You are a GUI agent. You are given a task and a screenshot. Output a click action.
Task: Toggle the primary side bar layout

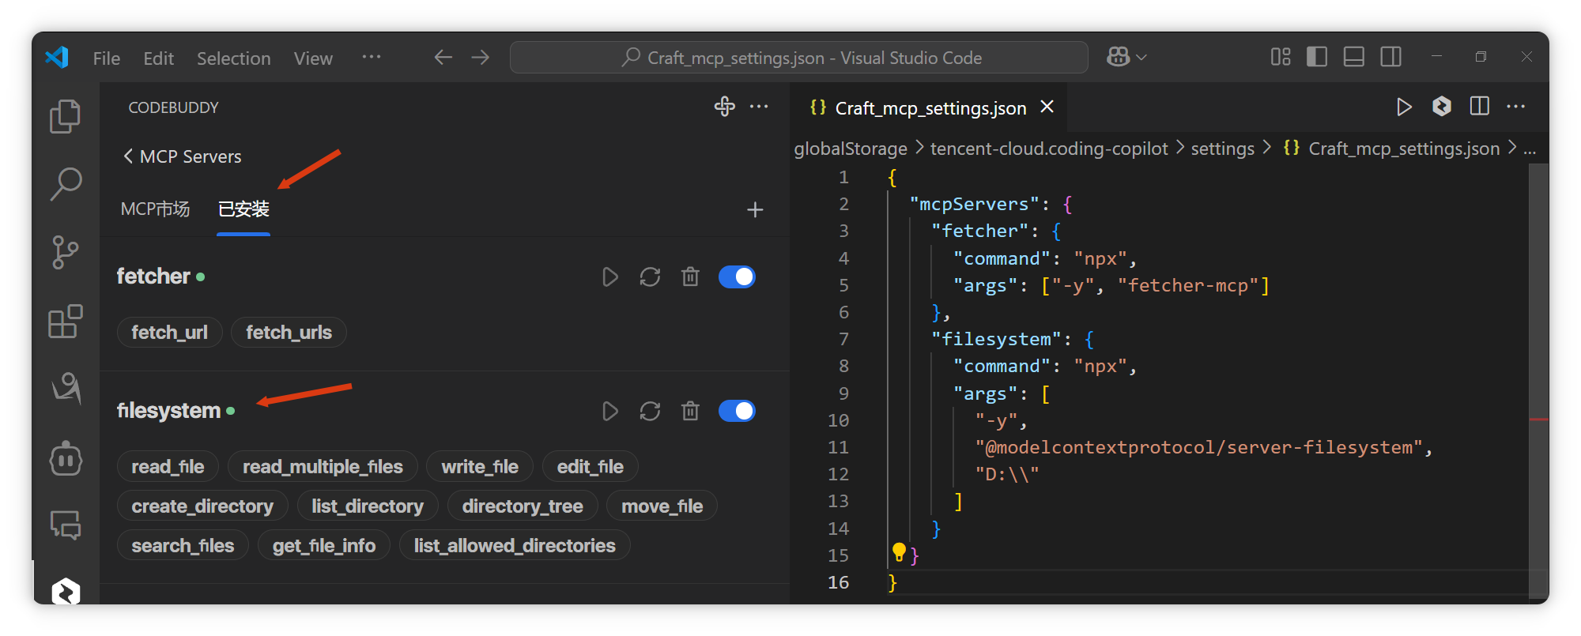click(x=1317, y=57)
